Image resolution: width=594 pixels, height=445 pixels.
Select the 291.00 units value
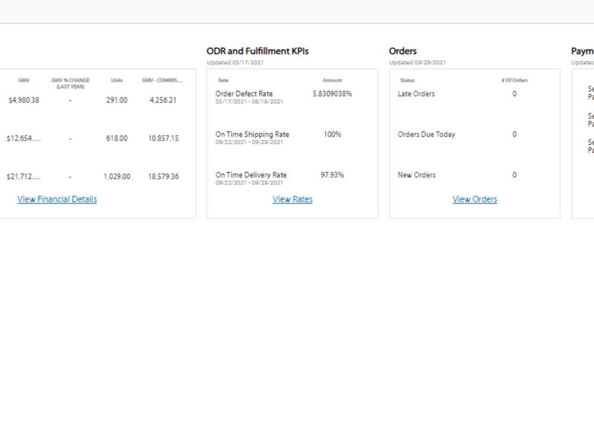coord(116,100)
